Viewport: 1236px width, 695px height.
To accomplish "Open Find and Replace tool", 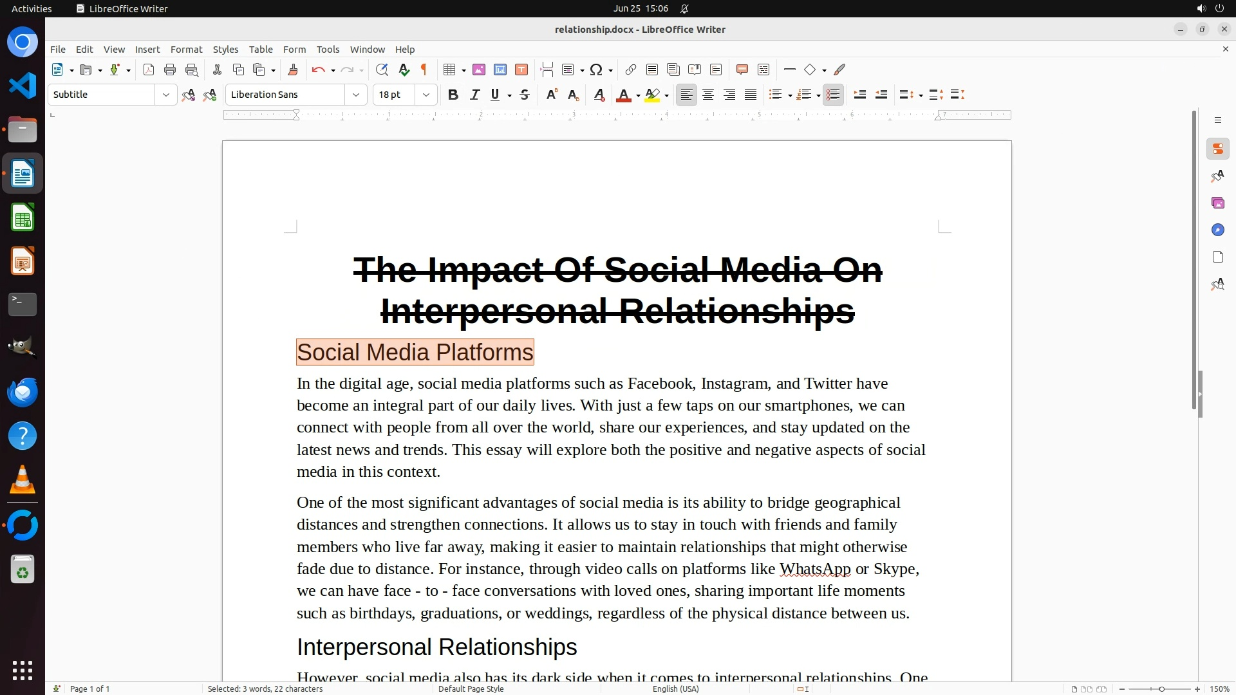I will [382, 70].
